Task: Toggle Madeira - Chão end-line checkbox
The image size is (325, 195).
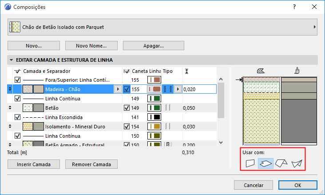Action: pyautogui.click(x=127, y=89)
